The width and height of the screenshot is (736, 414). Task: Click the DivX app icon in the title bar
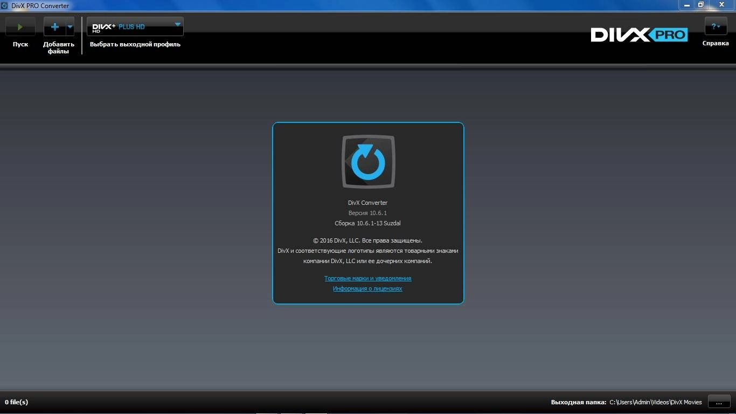4,5
